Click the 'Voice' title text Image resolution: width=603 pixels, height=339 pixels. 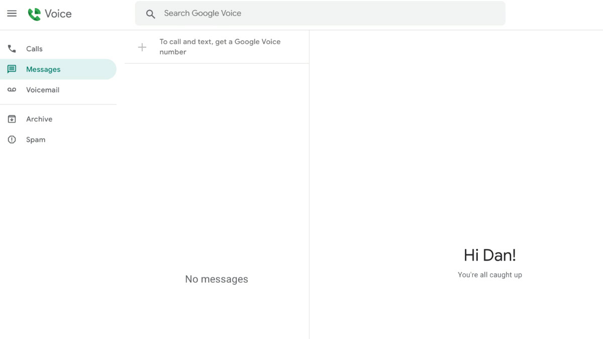(x=58, y=14)
